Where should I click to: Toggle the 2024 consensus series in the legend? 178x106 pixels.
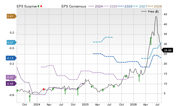click(96, 6)
